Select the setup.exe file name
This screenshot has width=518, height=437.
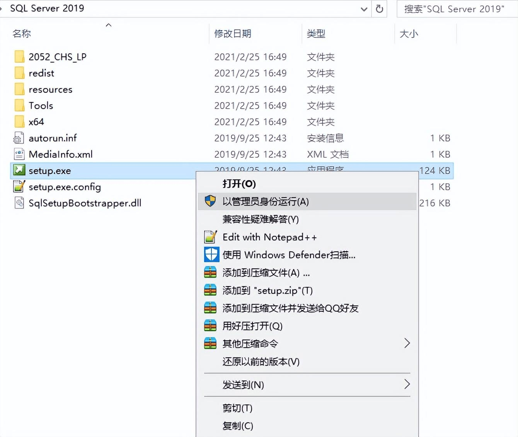click(x=50, y=171)
